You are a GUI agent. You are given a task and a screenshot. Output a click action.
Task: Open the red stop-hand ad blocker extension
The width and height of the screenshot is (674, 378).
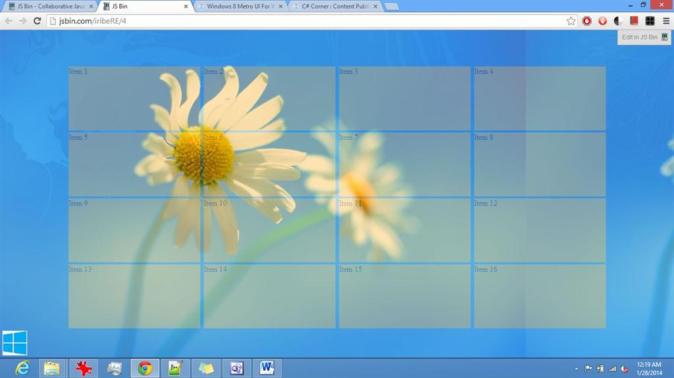(586, 20)
